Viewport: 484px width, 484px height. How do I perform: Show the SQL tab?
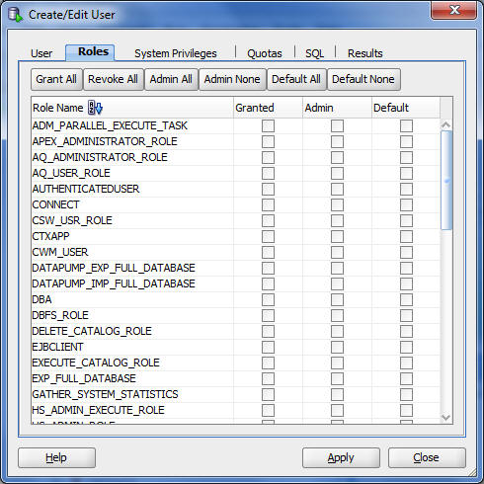(314, 53)
